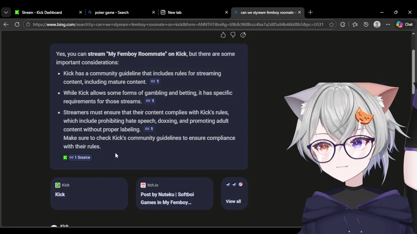Open citation 1 after proper labeling bullet
This screenshot has width=417, height=234.
tap(149, 129)
